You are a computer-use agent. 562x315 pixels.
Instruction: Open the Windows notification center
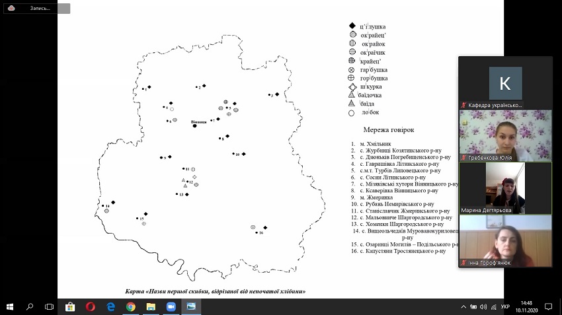point(548,307)
